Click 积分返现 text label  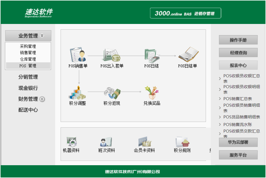[112, 103]
